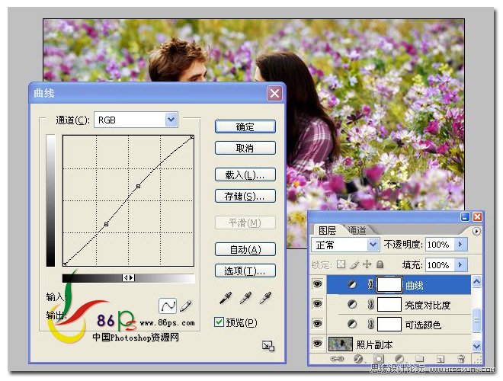Toggle the 预览(P) preview checkbox
Screen dimensions: 503x381
point(219,322)
